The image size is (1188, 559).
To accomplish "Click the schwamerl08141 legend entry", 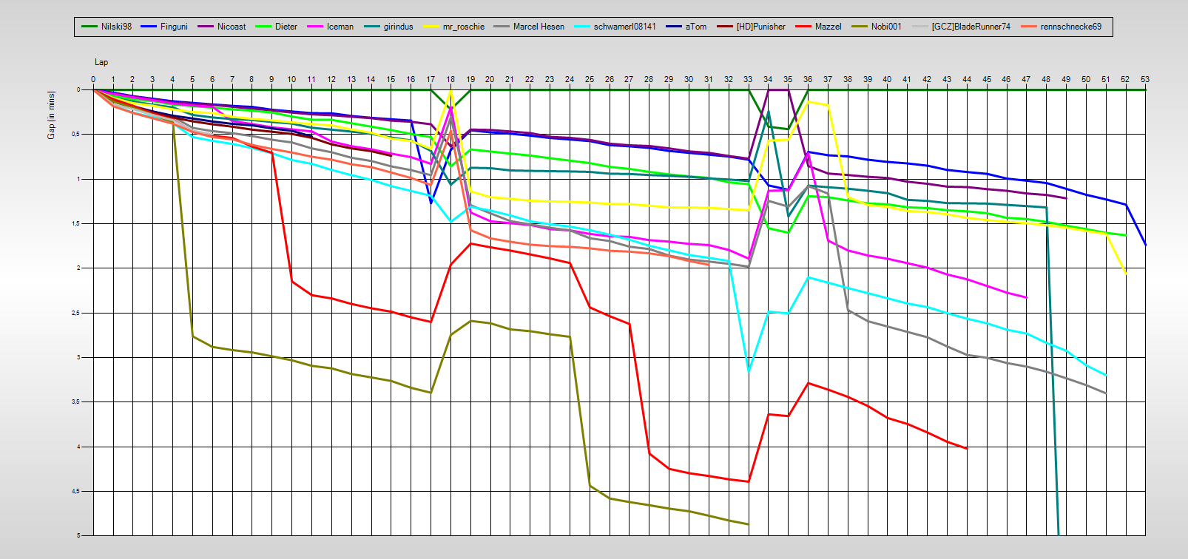I will (624, 27).
